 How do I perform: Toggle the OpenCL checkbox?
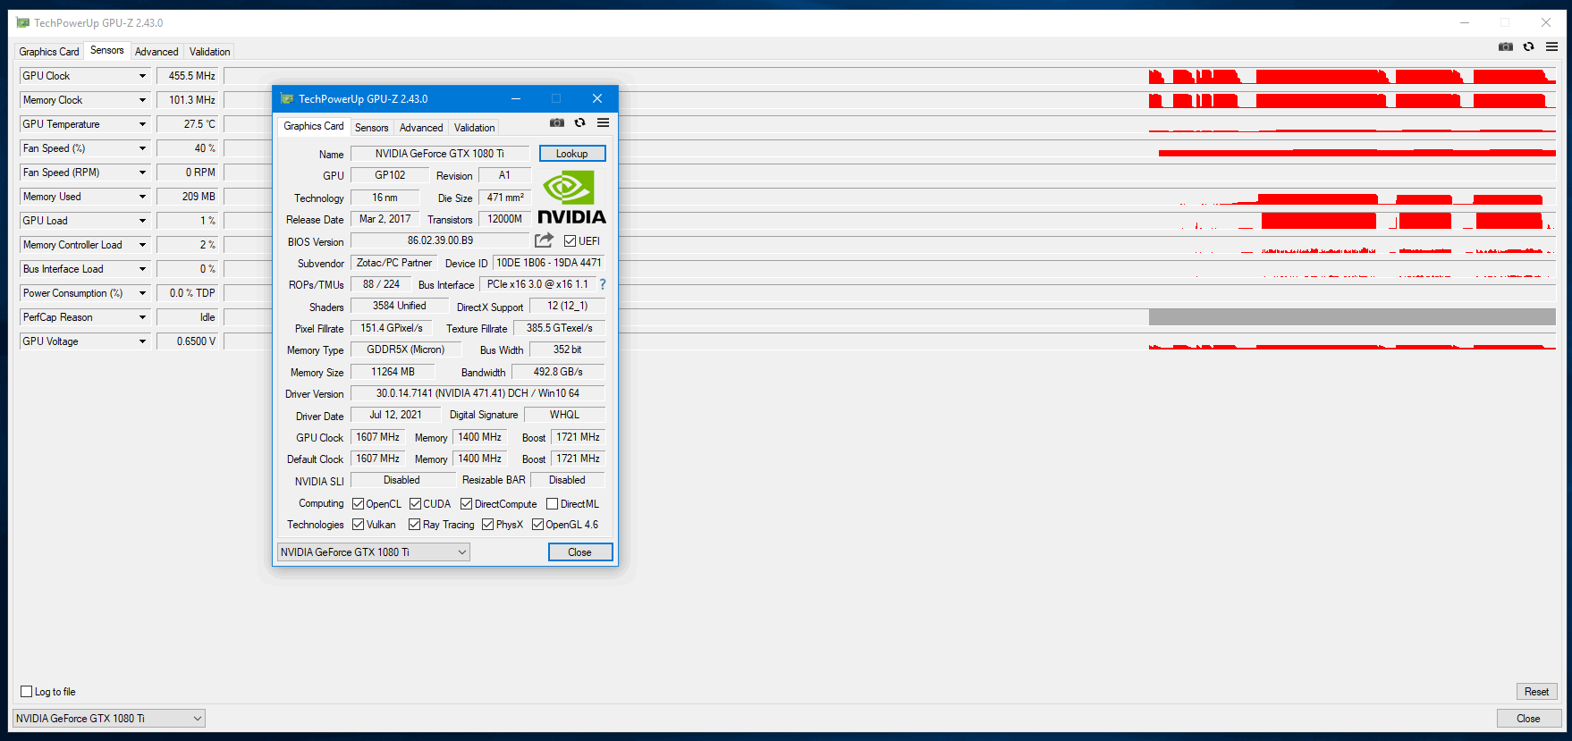click(x=358, y=504)
